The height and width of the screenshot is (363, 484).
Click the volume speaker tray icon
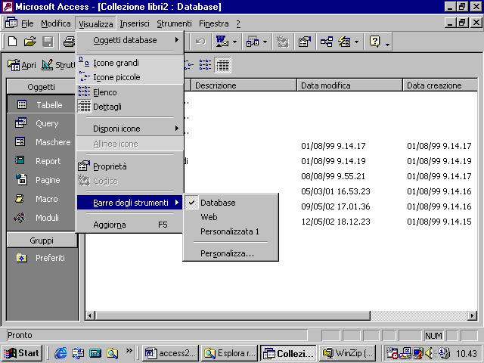pyautogui.click(x=430, y=353)
